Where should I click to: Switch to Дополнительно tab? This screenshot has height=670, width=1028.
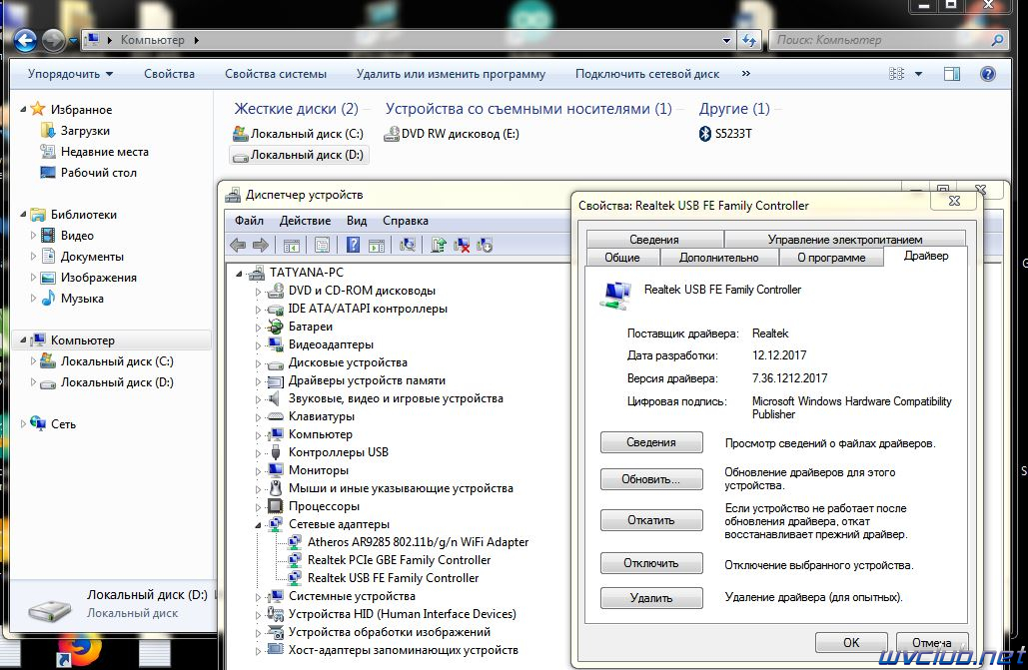click(718, 258)
